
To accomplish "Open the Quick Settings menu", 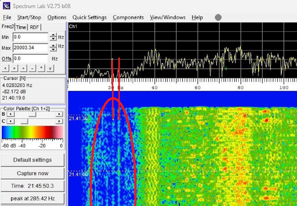I will point(90,17).
